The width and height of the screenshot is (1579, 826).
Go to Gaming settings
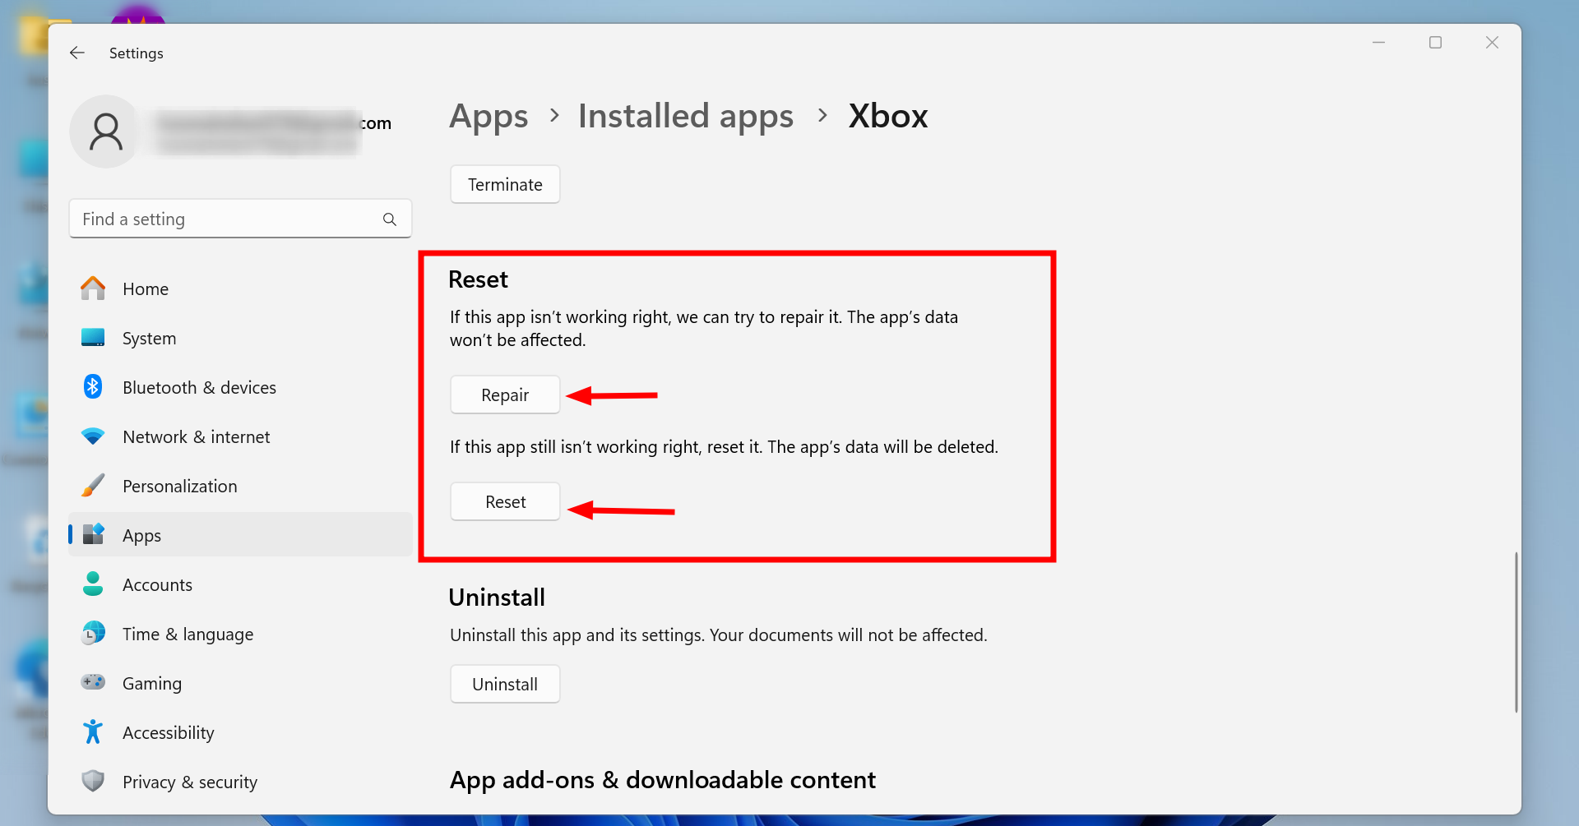click(240, 683)
